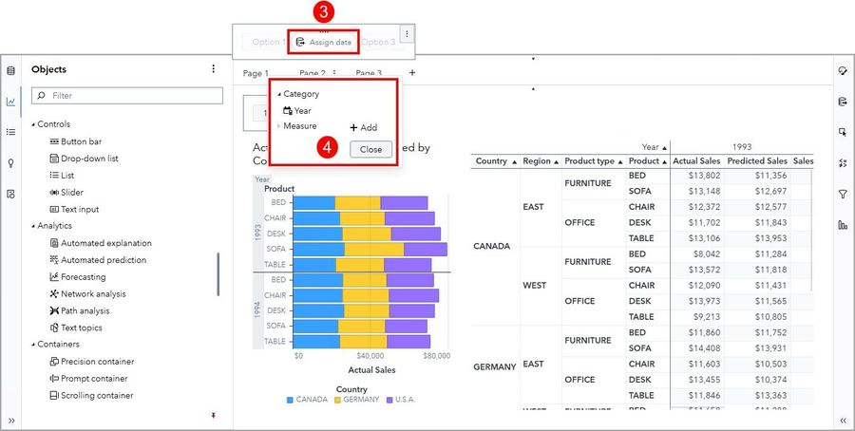Open the Suggestions lightbulb icon

click(10, 163)
